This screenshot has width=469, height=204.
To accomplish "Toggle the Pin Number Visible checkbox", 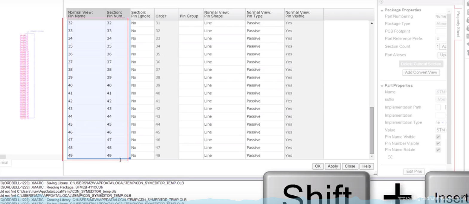I will point(438,144).
